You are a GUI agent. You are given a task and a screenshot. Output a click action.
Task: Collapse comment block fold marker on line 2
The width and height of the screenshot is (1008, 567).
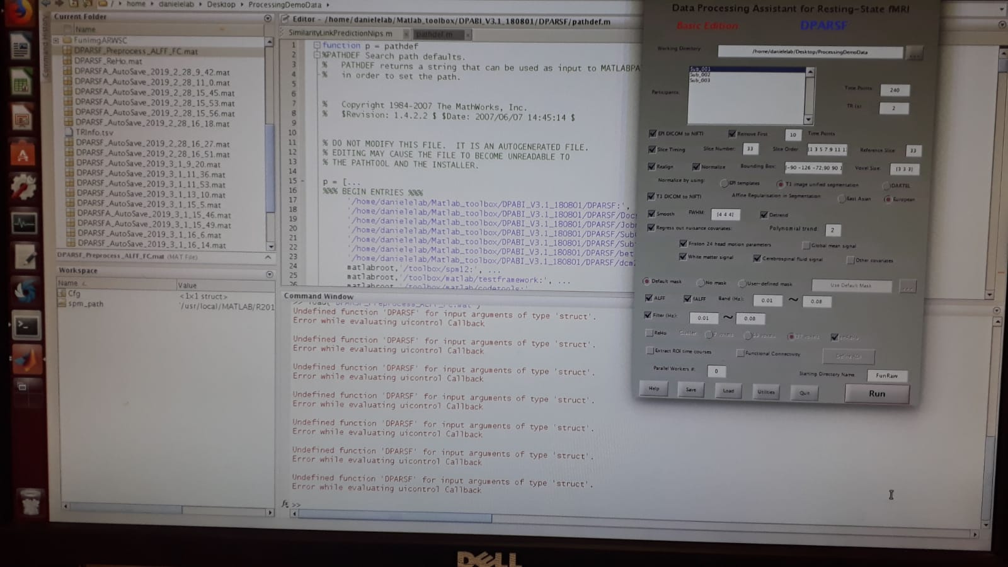[317, 55]
